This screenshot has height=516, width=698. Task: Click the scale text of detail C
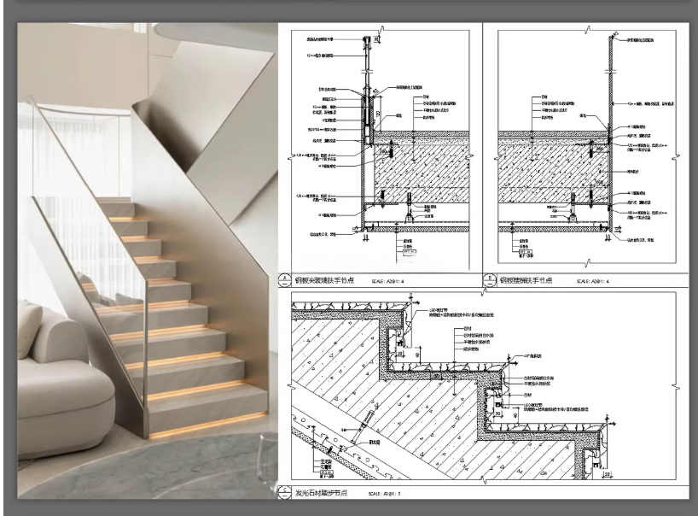(385, 493)
